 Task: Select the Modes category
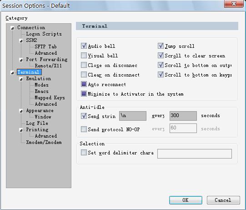(x=41, y=85)
